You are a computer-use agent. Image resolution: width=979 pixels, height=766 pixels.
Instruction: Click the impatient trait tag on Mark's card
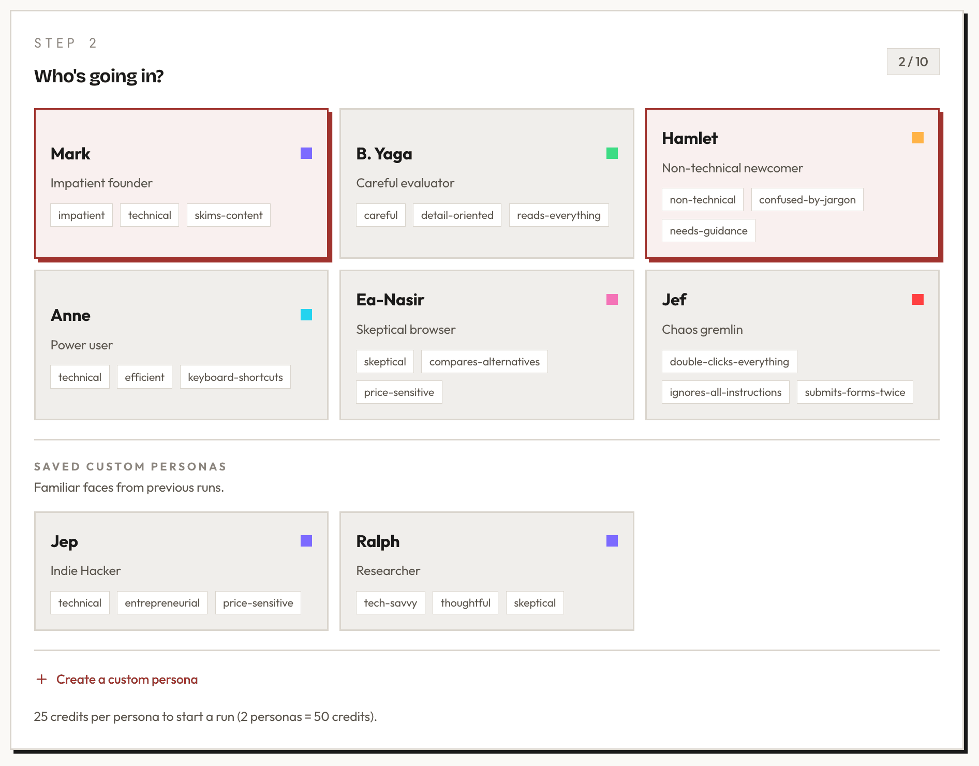(81, 215)
